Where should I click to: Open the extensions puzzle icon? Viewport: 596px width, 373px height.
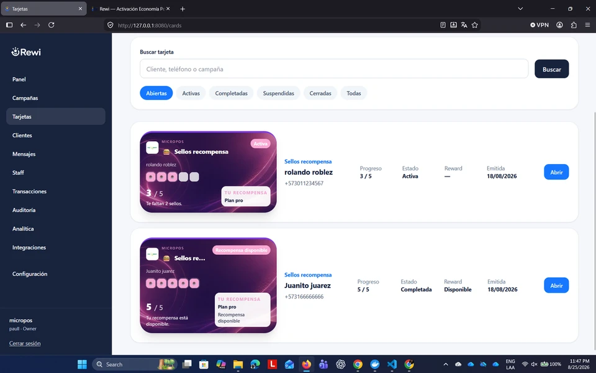574,25
